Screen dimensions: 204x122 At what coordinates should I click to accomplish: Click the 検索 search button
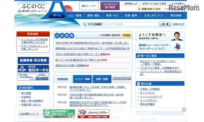(x=165, y=24)
